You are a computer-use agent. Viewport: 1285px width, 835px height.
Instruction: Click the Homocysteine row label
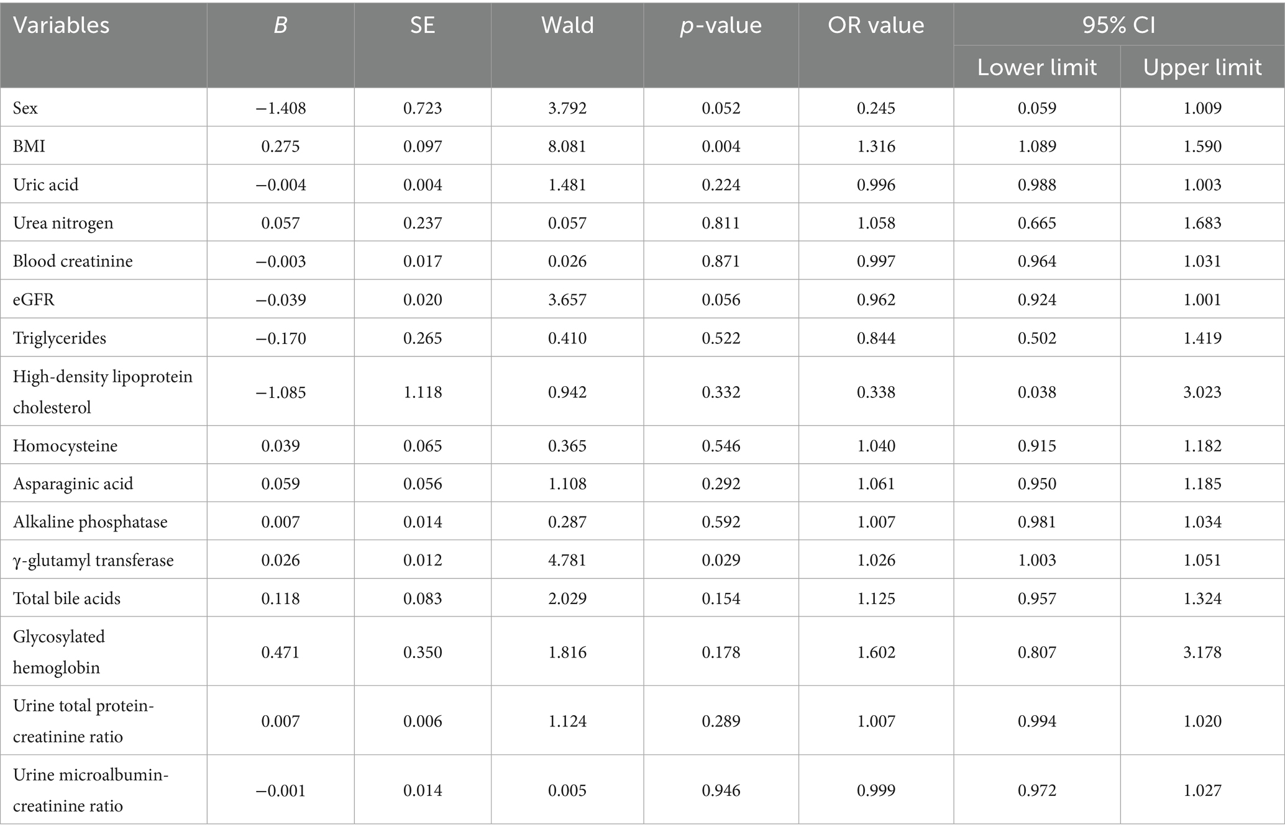[65, 446]
